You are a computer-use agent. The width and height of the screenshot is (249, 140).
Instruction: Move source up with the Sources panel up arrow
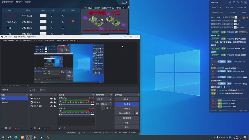point(44,128)
